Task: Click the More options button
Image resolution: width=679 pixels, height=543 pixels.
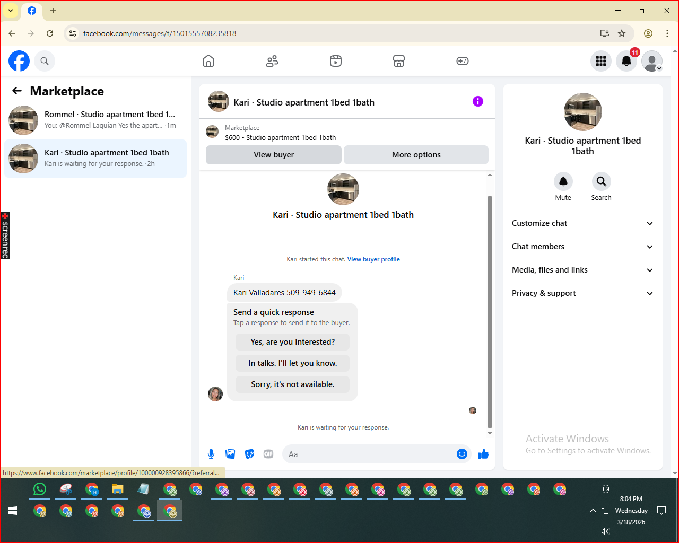Action: 416,155
